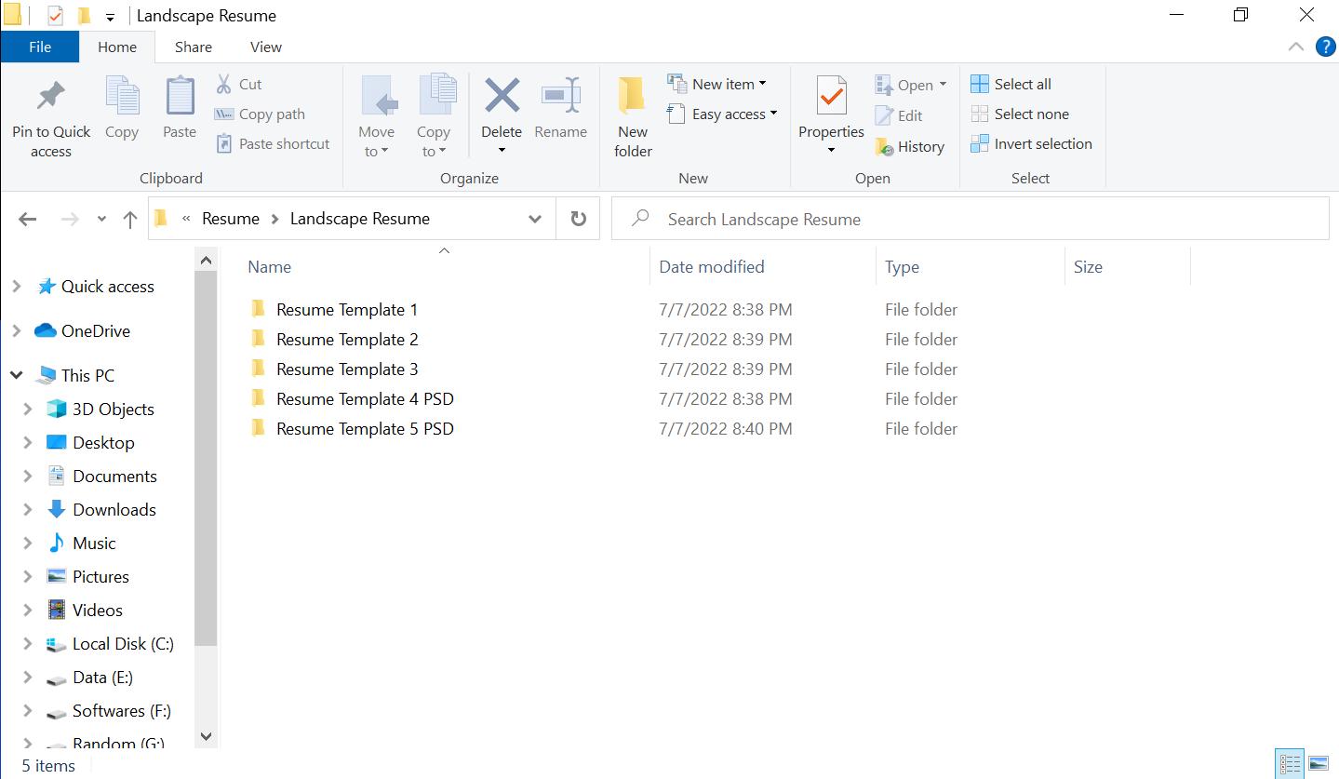Open the Help question mark icon

click(1325, 47)
